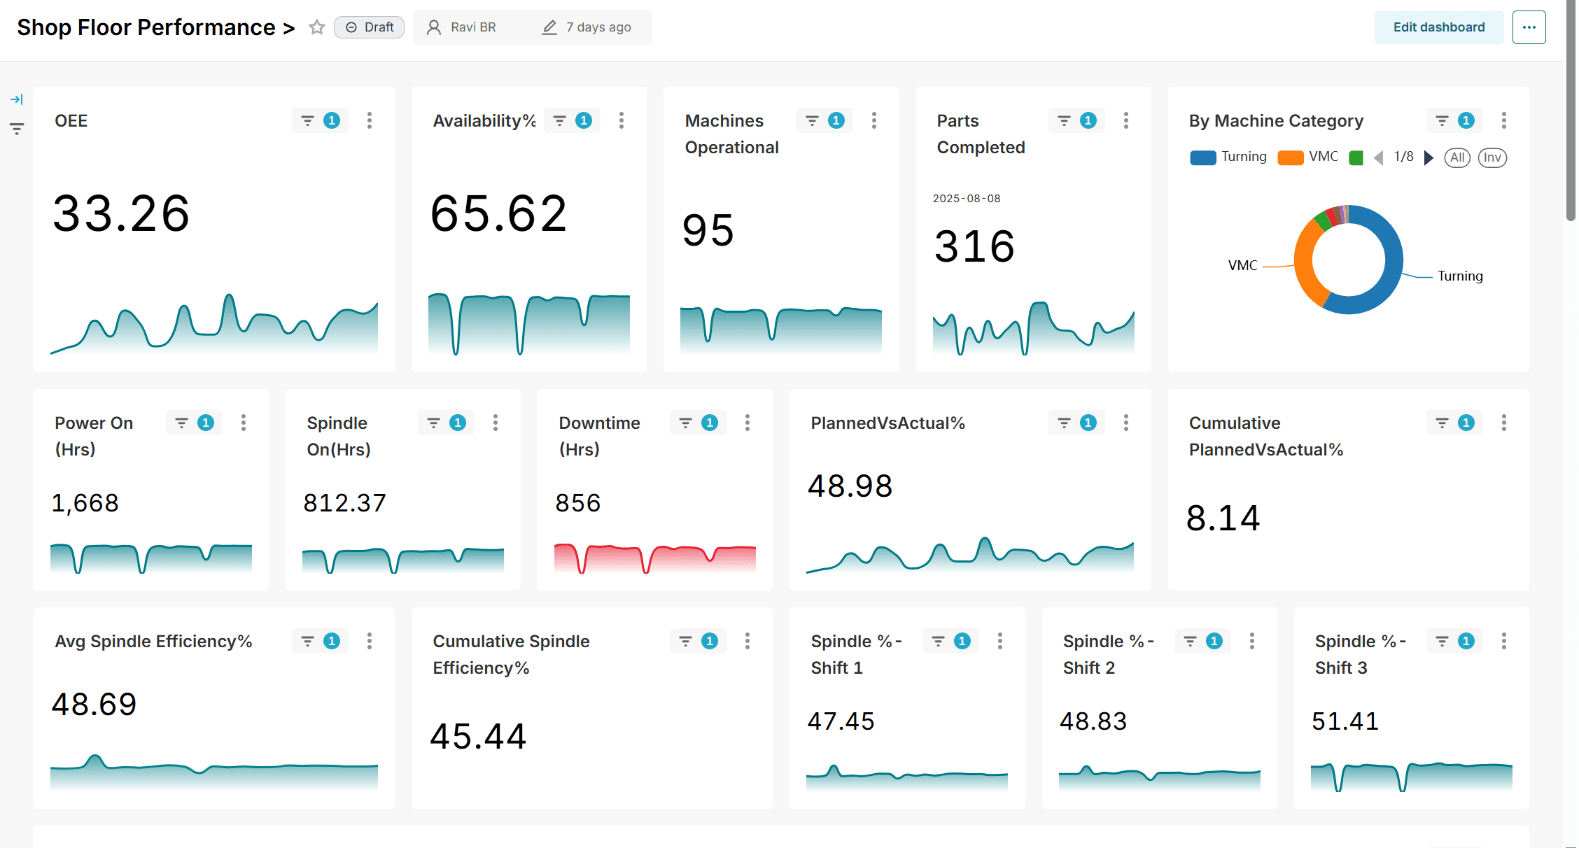1579x848 pixels.
Task: Open PlannedVsActual% card kebab menu
Action: tap(1125, 423)
